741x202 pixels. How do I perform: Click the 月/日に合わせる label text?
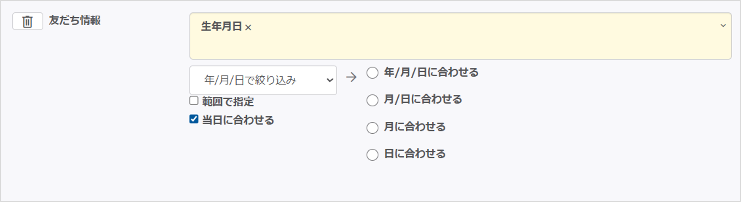pos(423,99)
